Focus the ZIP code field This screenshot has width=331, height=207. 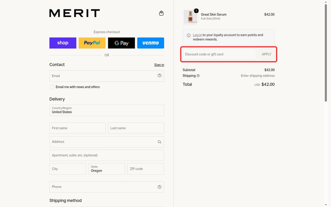pos(146,169)
